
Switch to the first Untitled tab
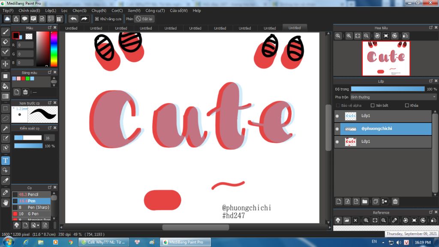point(72,28)
